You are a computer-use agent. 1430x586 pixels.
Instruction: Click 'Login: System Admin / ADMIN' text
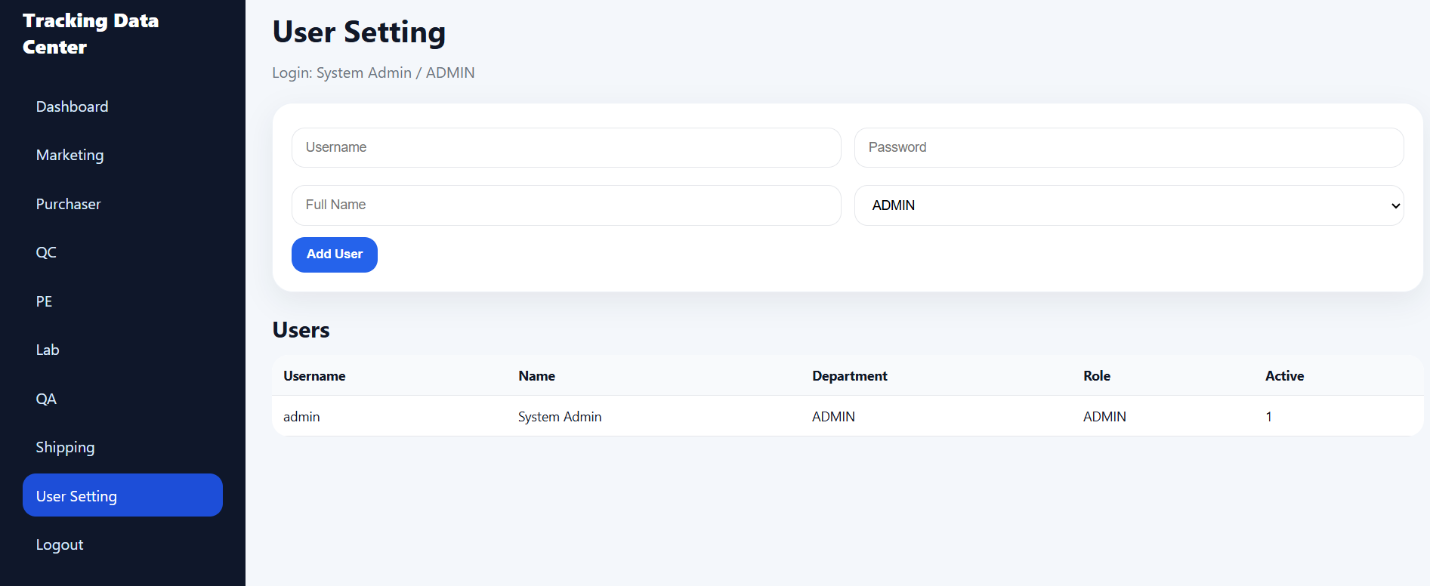coord(373,72)
